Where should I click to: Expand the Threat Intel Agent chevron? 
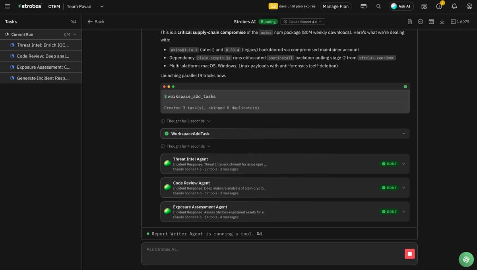tap(404, 164)
